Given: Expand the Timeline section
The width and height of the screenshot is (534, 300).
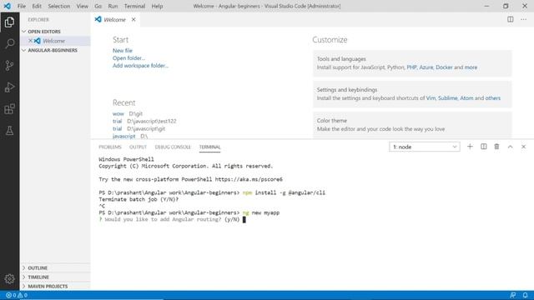Looking at the screenshot, I should click(55, 277).
